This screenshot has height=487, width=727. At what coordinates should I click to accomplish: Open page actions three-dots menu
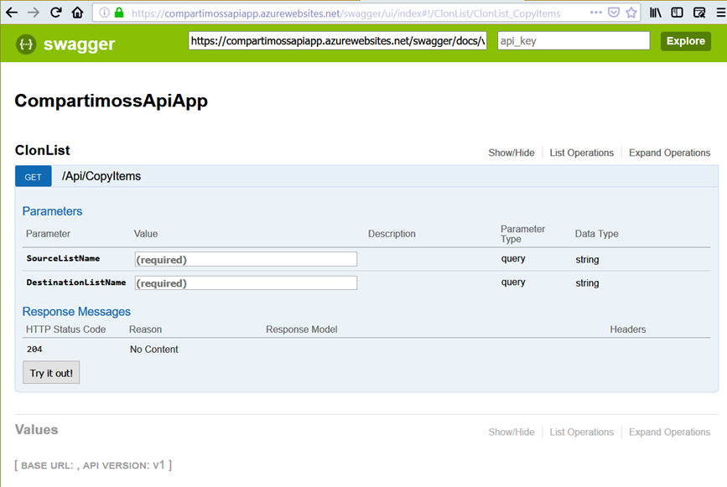(595, 13)
